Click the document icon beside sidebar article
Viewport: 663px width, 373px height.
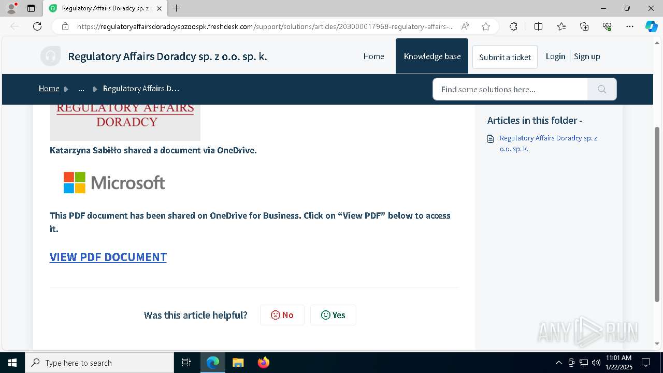tap(491, 139)
